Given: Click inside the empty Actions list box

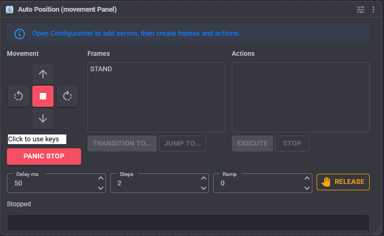Looking at the screenshot, I should click(x=301, y=97).
